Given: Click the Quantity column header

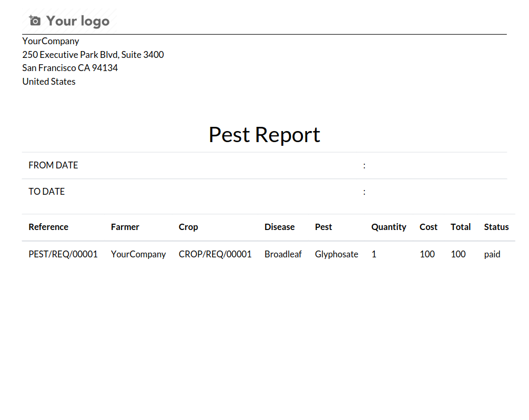Looking at the screenshot, I should [x=389, y=227].
